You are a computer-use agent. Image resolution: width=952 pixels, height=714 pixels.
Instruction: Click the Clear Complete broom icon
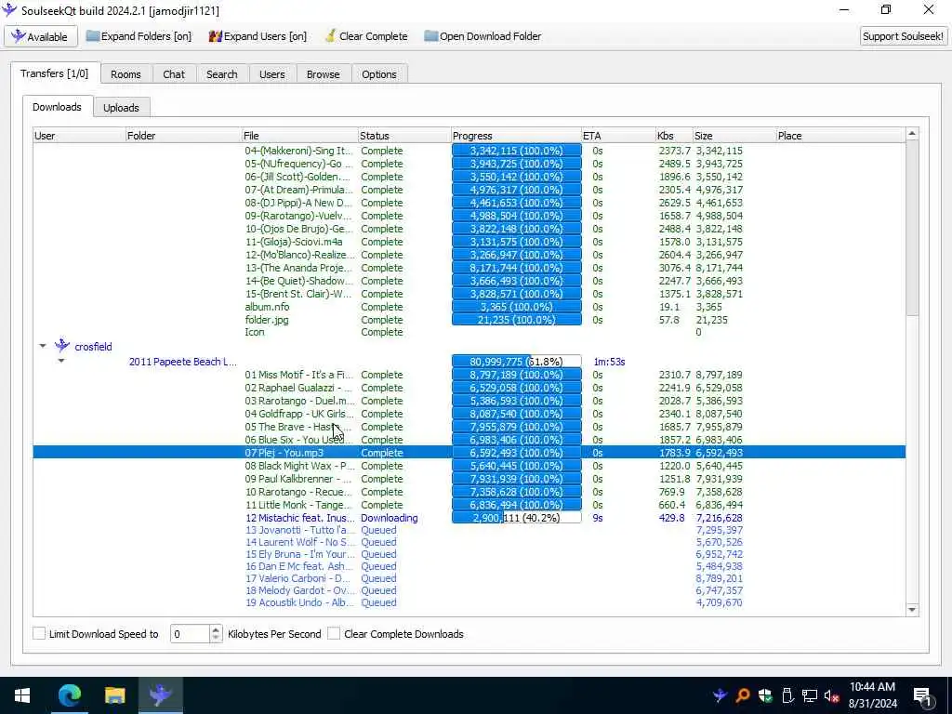(330, 36)
